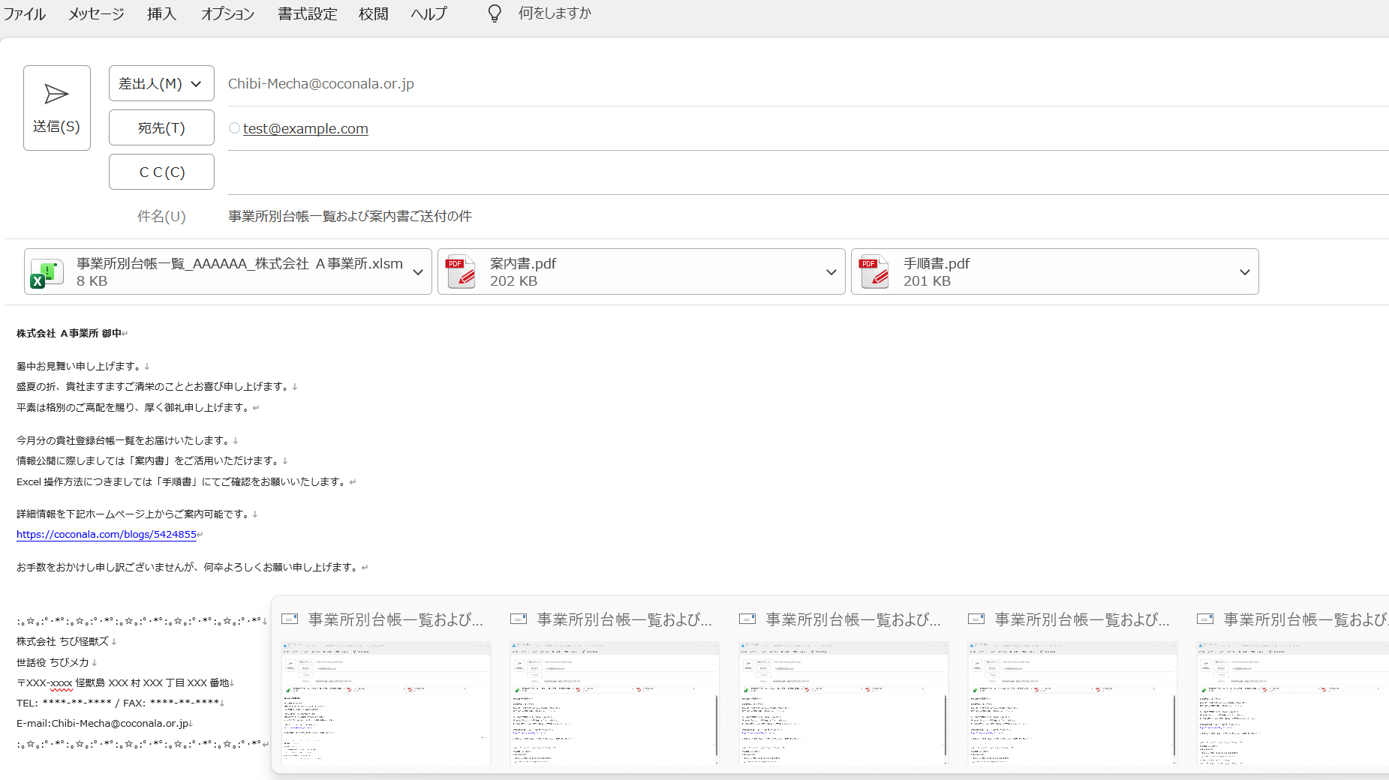Image resolution: width=1389 pixels, height=780 pixels.
Task: Click the 何をしますか search box
Action: 555,13
